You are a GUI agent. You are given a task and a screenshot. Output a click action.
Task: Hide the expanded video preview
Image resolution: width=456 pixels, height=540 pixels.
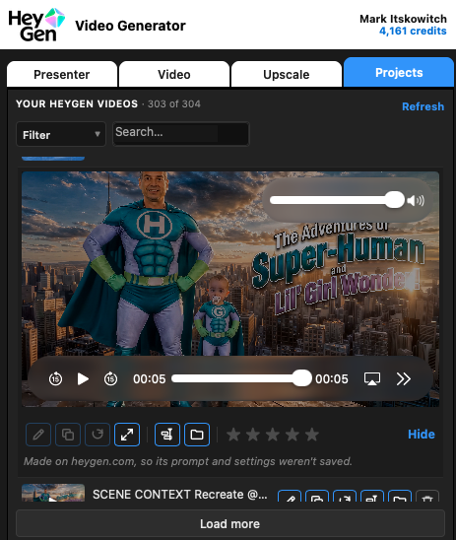422,434
